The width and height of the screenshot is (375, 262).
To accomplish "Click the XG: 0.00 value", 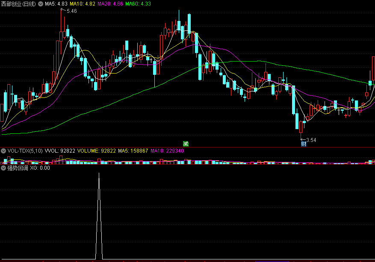I will coord(40,168).
